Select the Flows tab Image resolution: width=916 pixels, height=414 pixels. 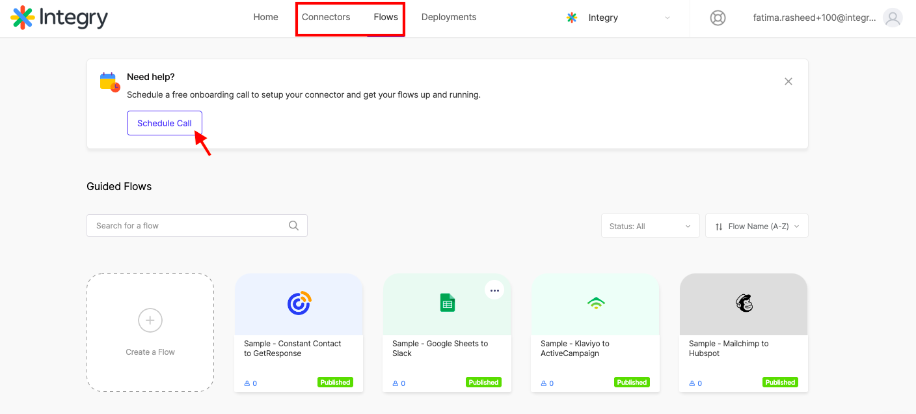click(386, 17)
